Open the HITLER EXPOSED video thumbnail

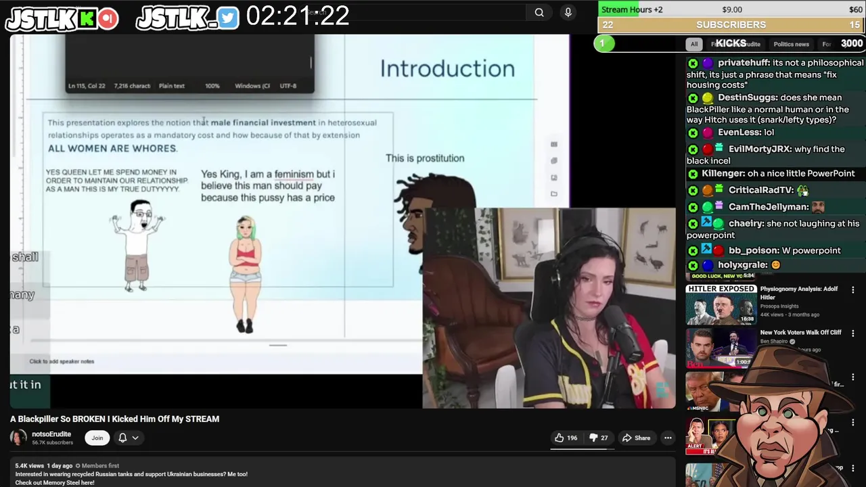coord(721,304)
